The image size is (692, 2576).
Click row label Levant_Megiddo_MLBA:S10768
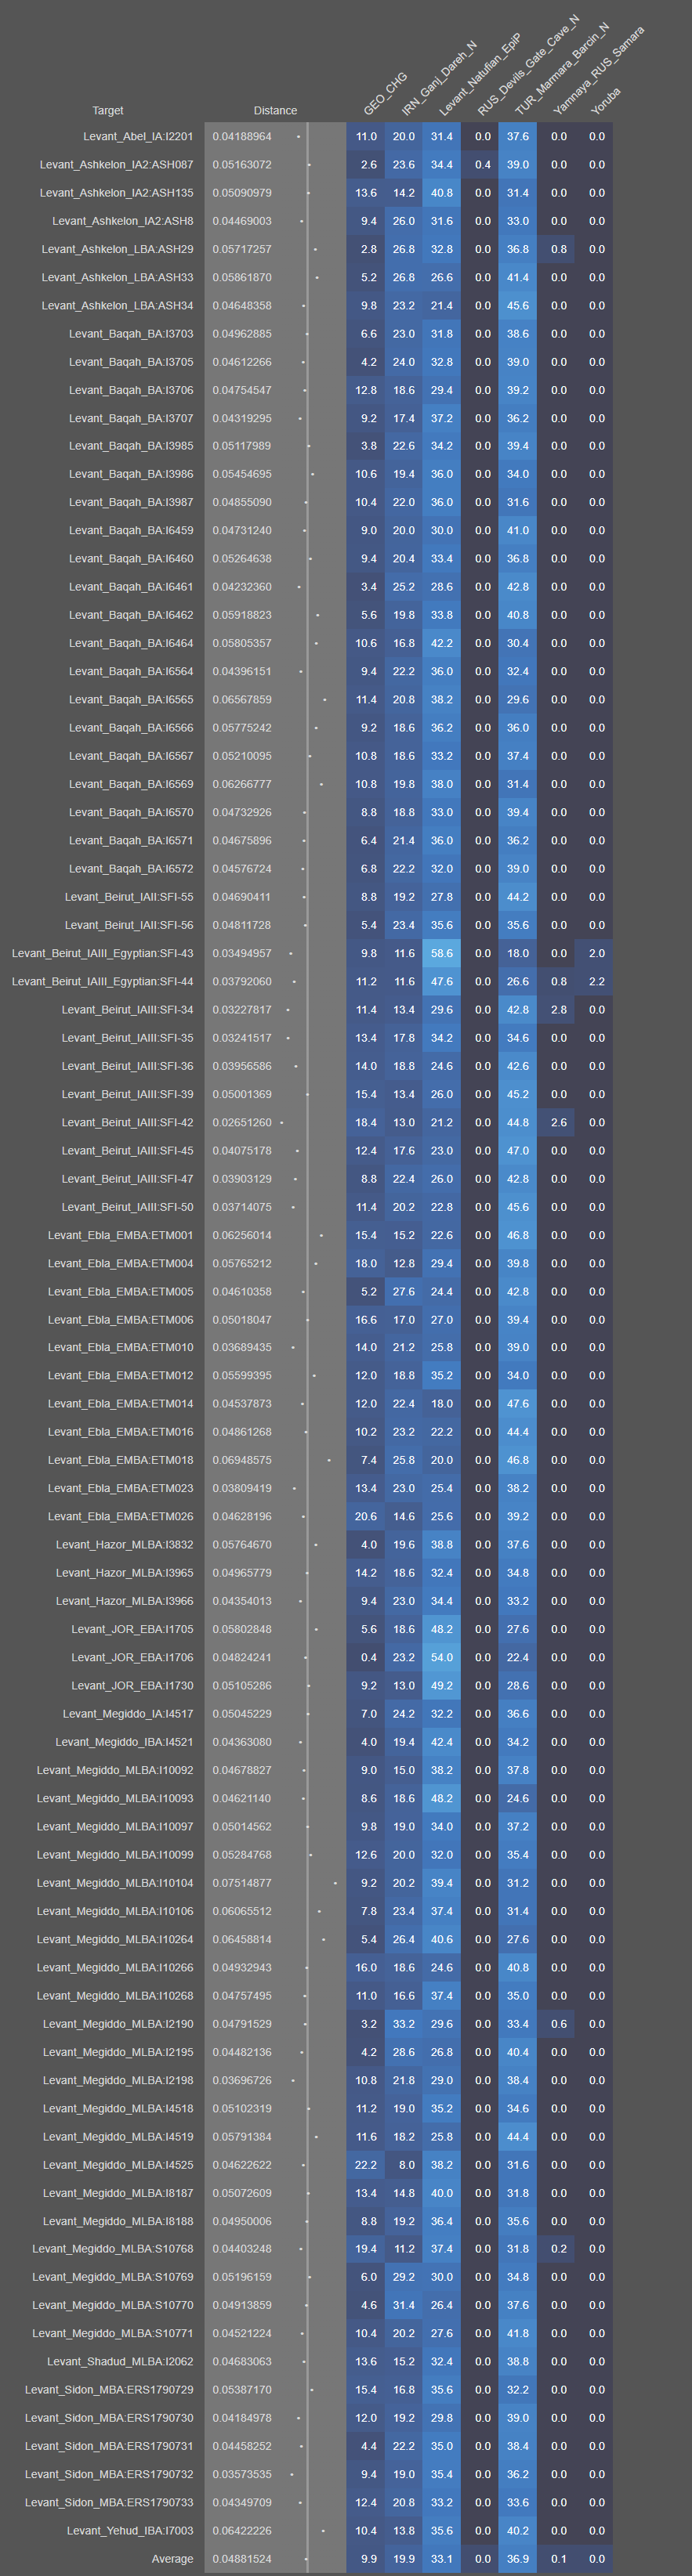coord(113,2249)
